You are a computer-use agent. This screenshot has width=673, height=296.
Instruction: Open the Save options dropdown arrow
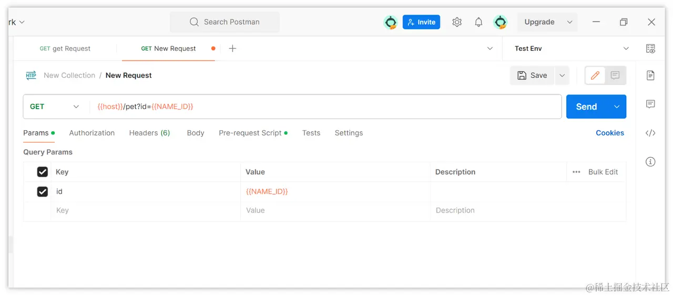(x=562, y=76)
